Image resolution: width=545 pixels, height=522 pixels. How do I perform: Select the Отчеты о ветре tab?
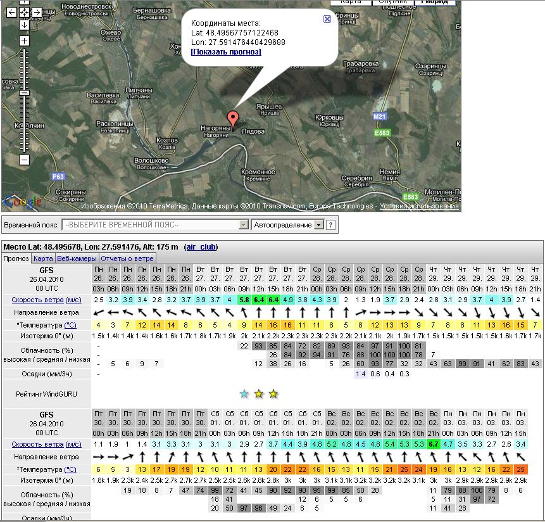[127, 258]
